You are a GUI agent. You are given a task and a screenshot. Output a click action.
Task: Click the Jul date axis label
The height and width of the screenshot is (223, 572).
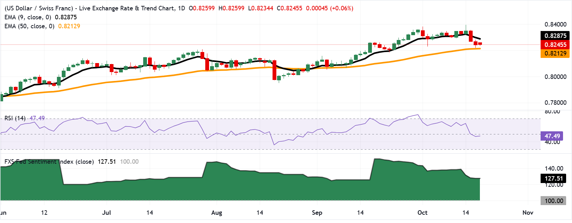point(107,213)
